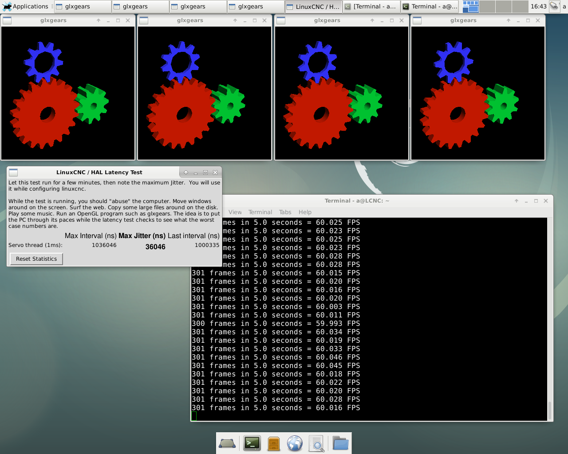The width and height of the screenshot is (568, 454).
Task: Select the LinuxCNC / H... taskbar button
Action: [313, 6]
